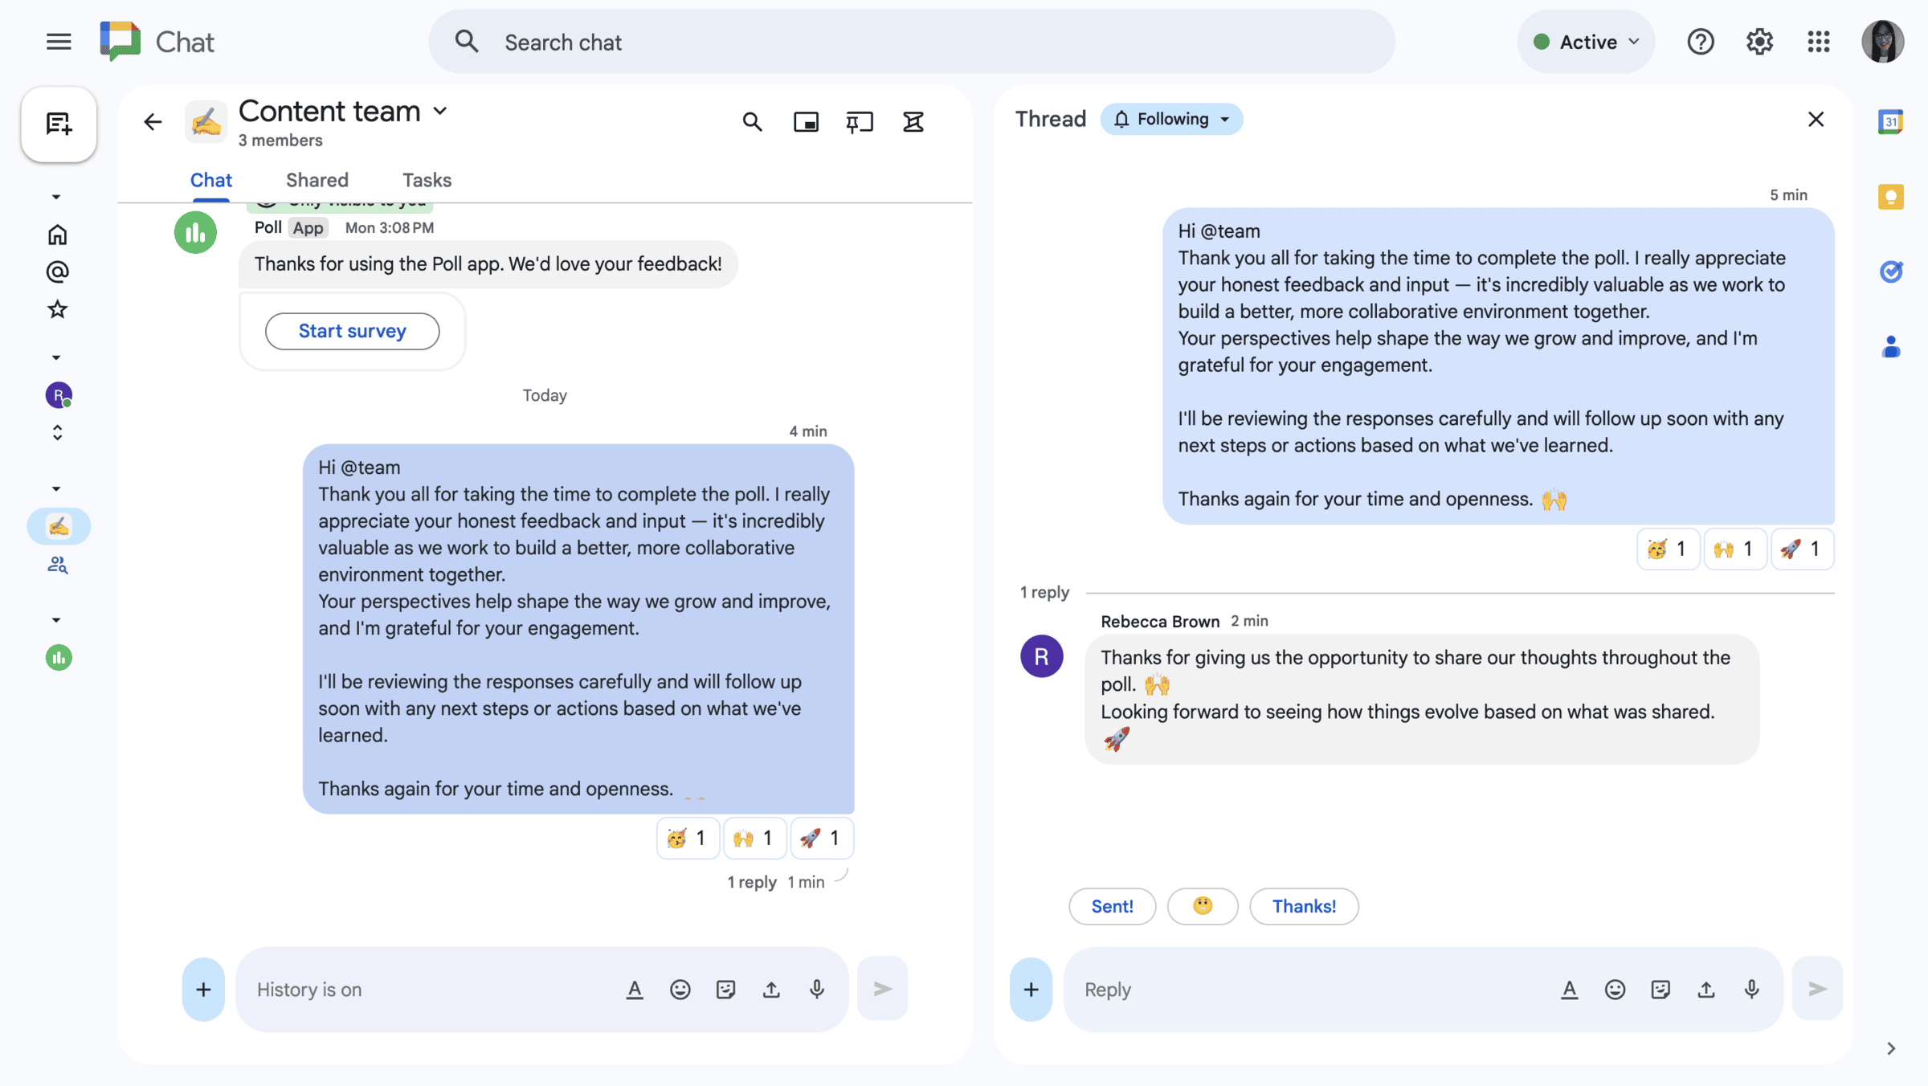Open the Active status dropdown
Viewport: 1928px width, 1086px height.
click(1585, 41)
